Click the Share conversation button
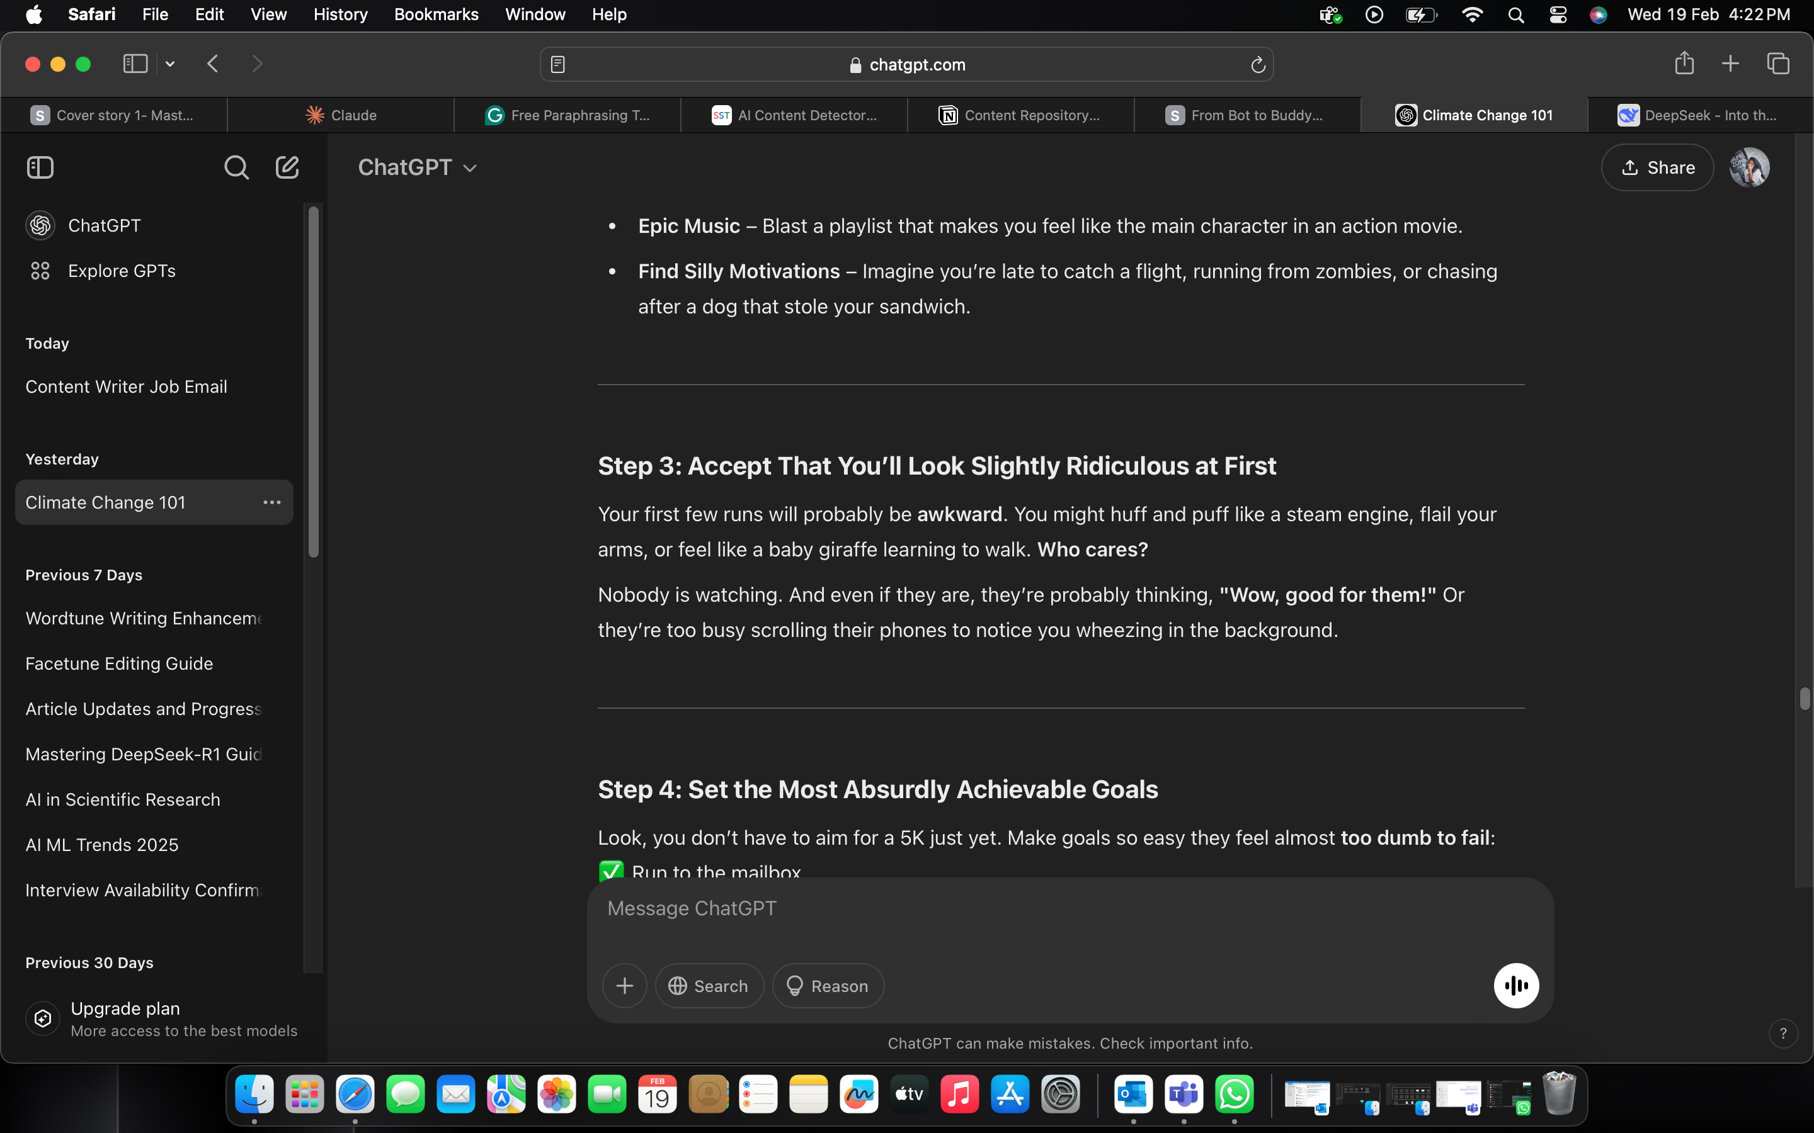 coord(1657,167)
